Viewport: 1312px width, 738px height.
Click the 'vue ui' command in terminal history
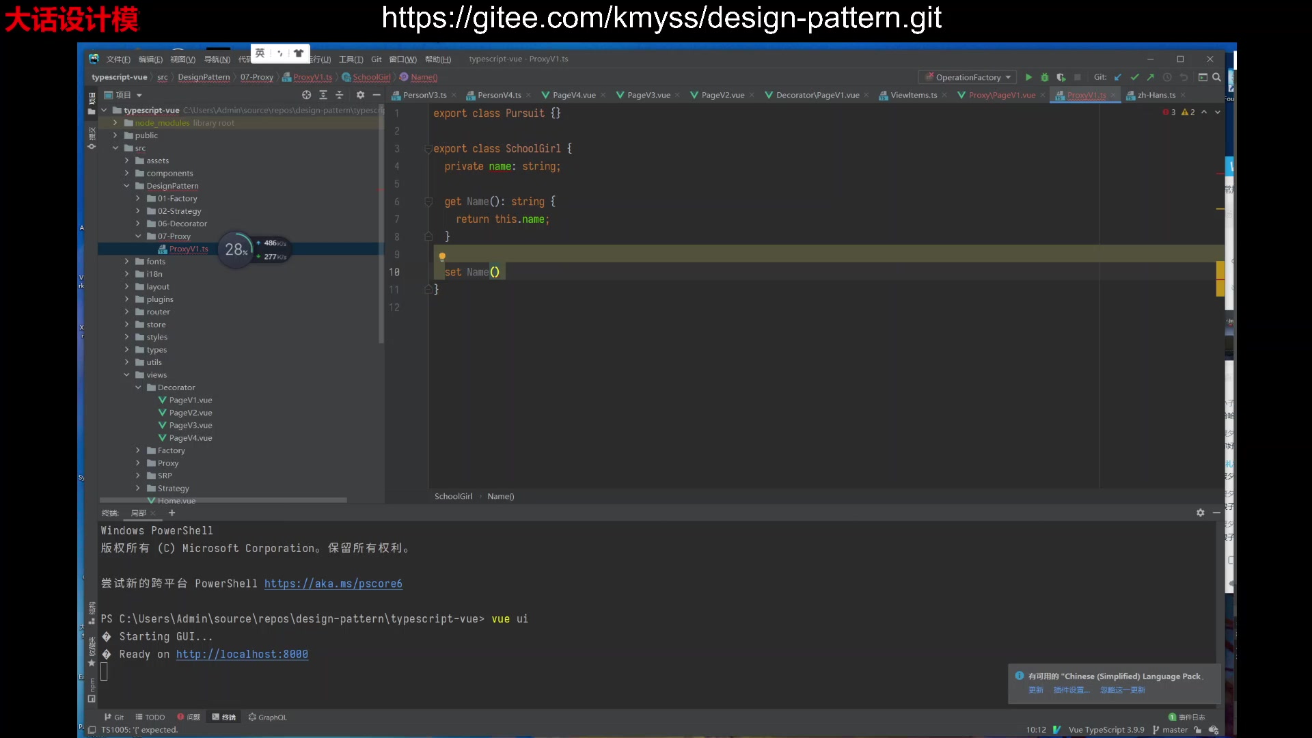point(510,619)
